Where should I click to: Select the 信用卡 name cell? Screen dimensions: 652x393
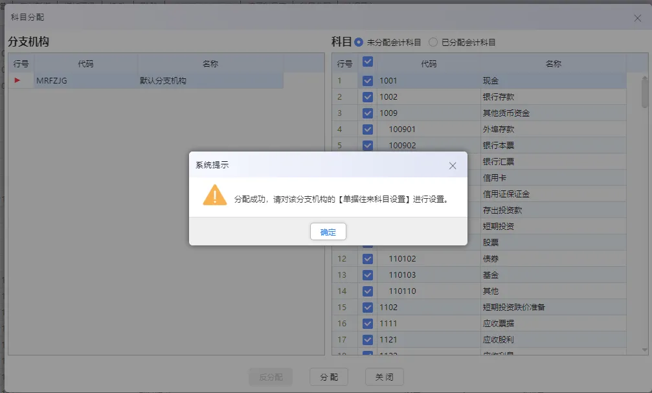[554, 177]
